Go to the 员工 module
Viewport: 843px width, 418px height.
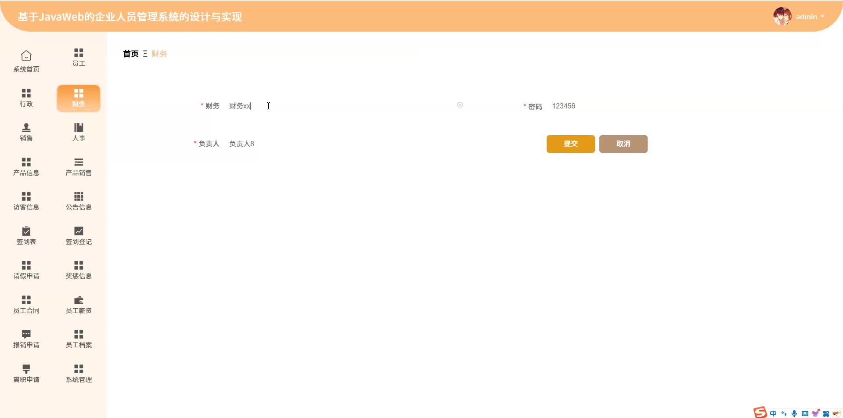[x=79, y=58]
